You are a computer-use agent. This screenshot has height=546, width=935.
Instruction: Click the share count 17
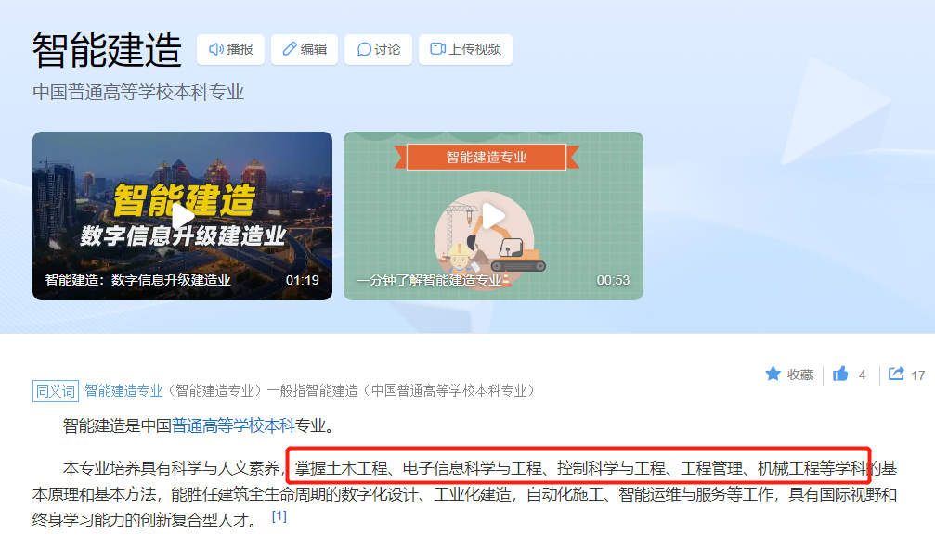click(x=917, y=375)
